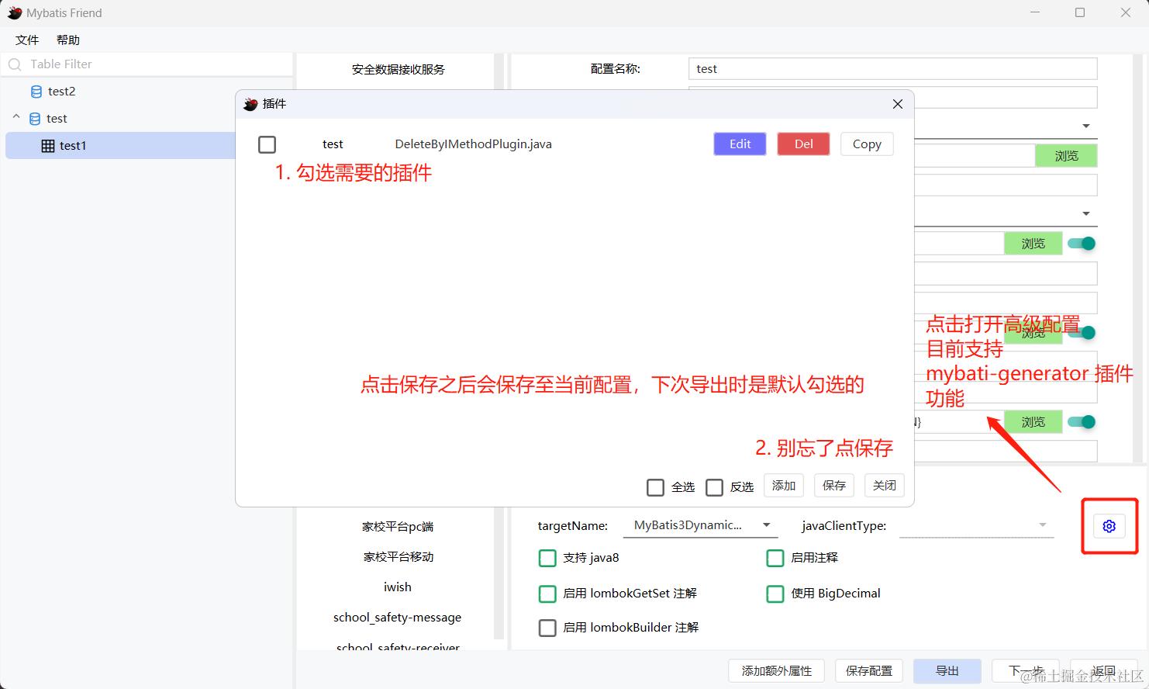
Task: Open the 帮助 menu
Action: click(x=67, y=40)
